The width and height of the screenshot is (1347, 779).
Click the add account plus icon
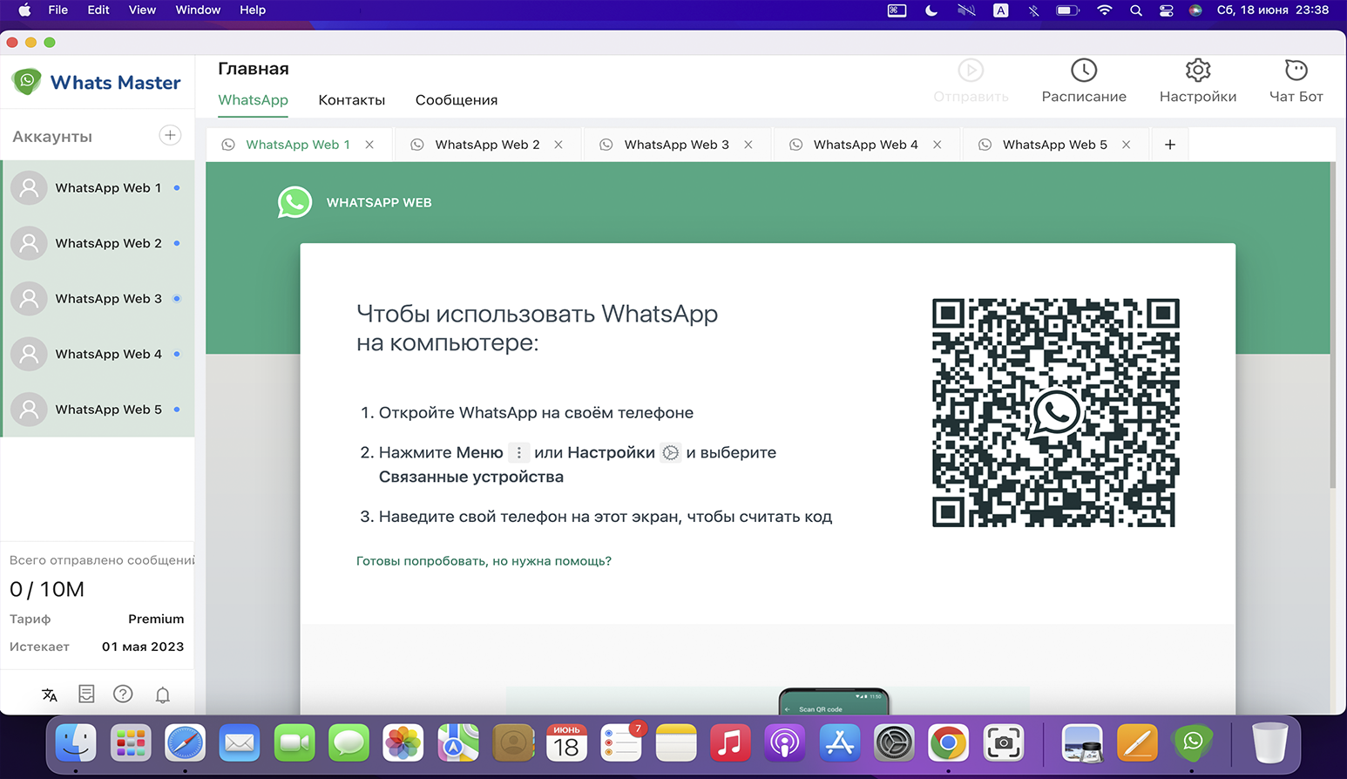click(170, 135)
